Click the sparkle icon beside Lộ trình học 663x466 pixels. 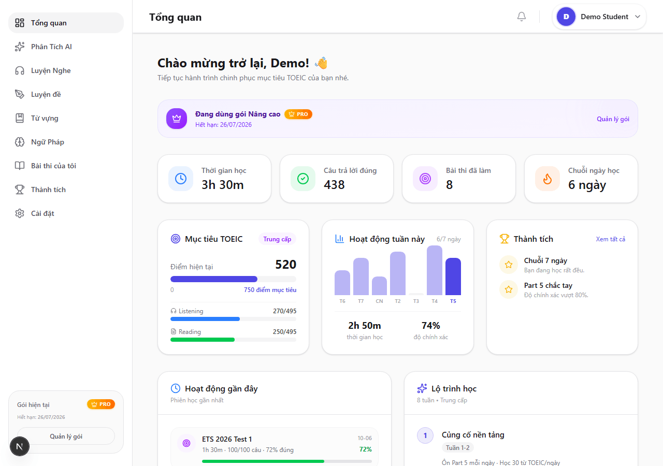[x=422, y=388]
